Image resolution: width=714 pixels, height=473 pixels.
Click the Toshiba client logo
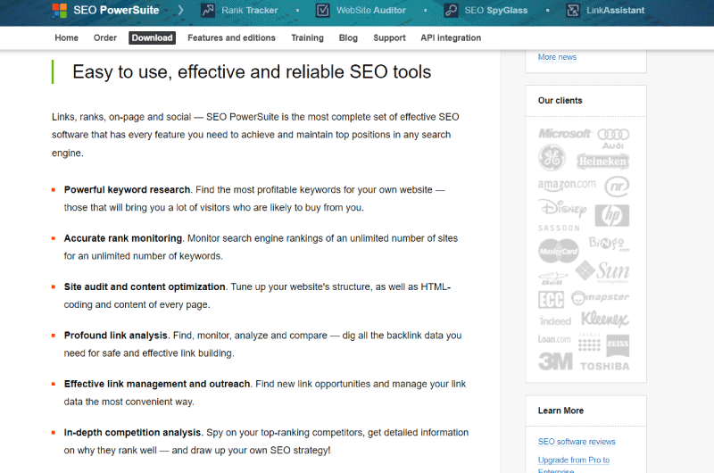(605, 366)
